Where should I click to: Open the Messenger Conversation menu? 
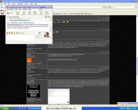[10, 9]
